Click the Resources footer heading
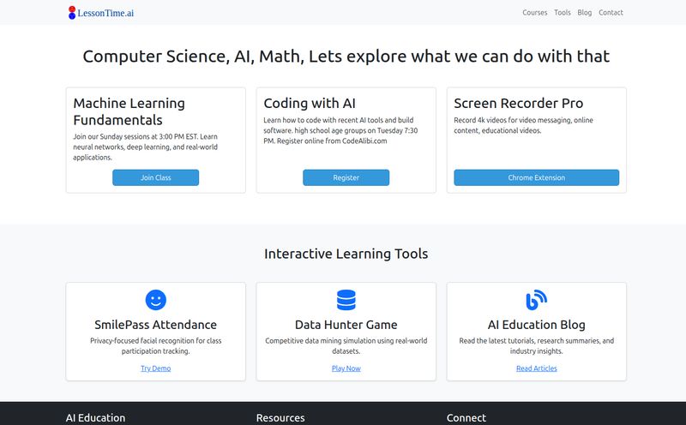 pos(280,417)
